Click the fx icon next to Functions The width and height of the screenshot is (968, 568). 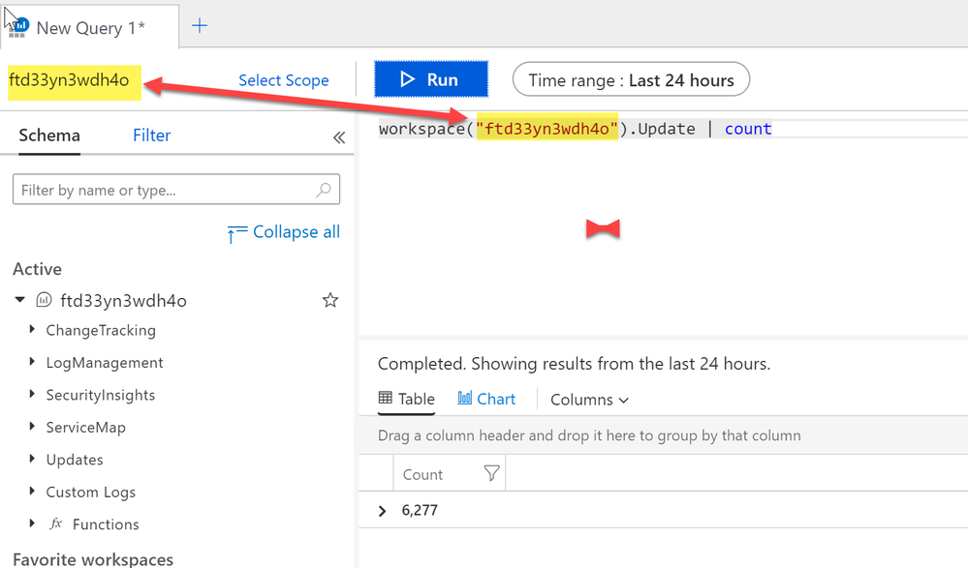[x=55, y=523]
